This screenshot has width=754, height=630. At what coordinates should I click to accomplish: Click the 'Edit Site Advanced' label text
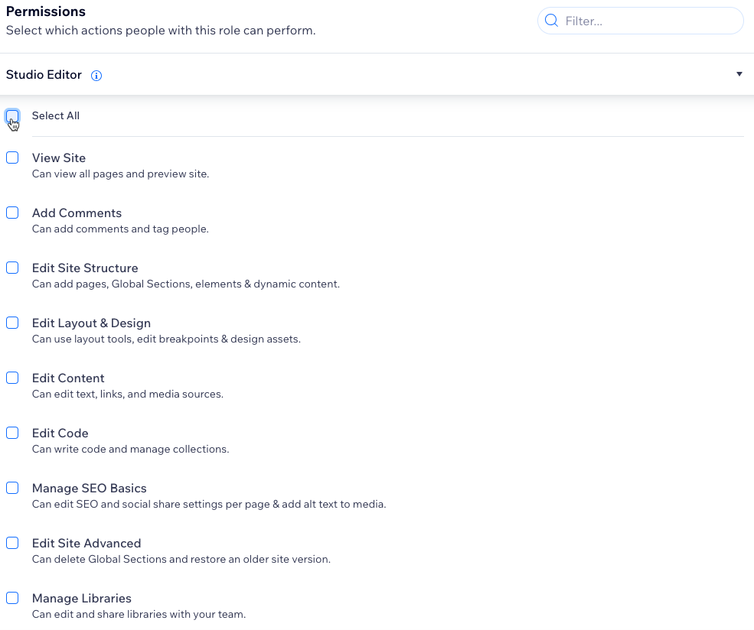click(86, 544)
